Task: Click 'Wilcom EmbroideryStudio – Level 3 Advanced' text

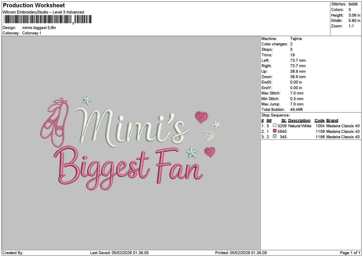Action: point(43,12)
